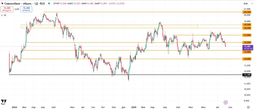
Task: Click the blue КУПИТЬ buy button
Action: (26, 9)
